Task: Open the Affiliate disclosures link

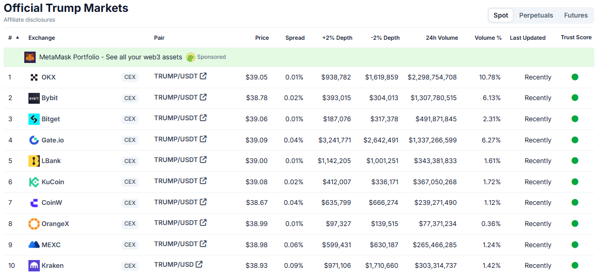Action: [29, 20]
